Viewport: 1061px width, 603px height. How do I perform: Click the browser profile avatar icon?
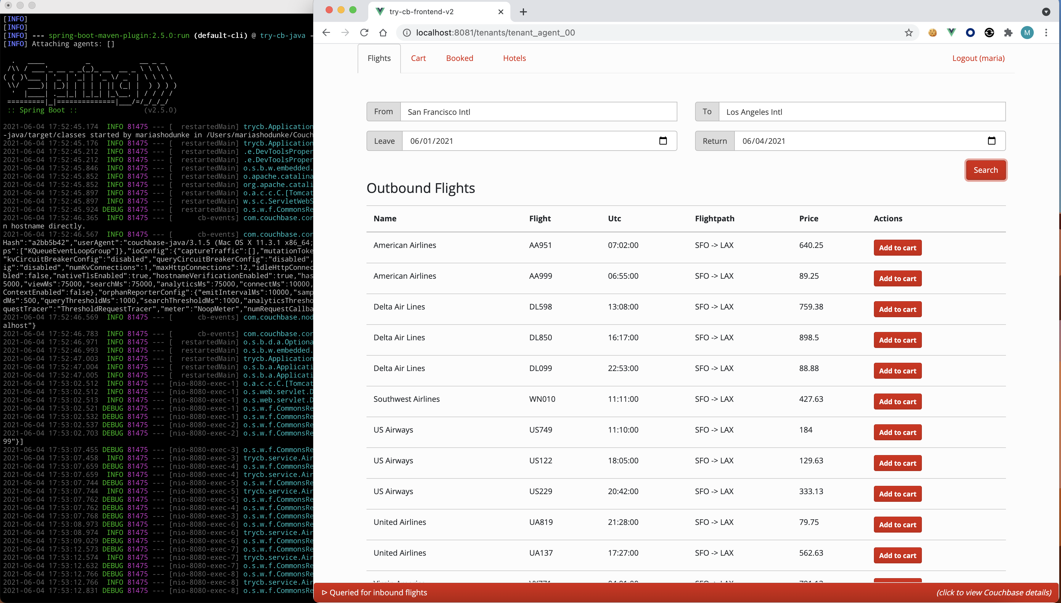[1027, 32]
